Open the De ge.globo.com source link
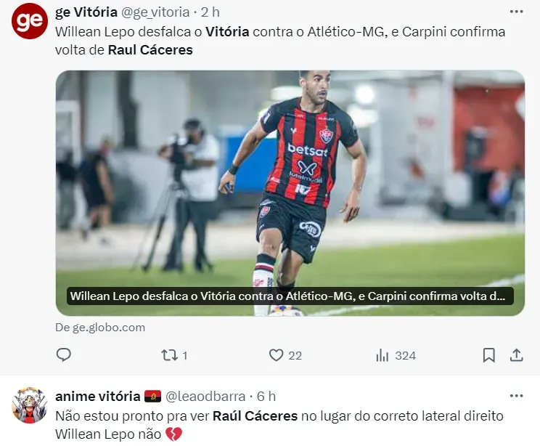540x446 pixels. pyautogui.click(x=100, y=328)
